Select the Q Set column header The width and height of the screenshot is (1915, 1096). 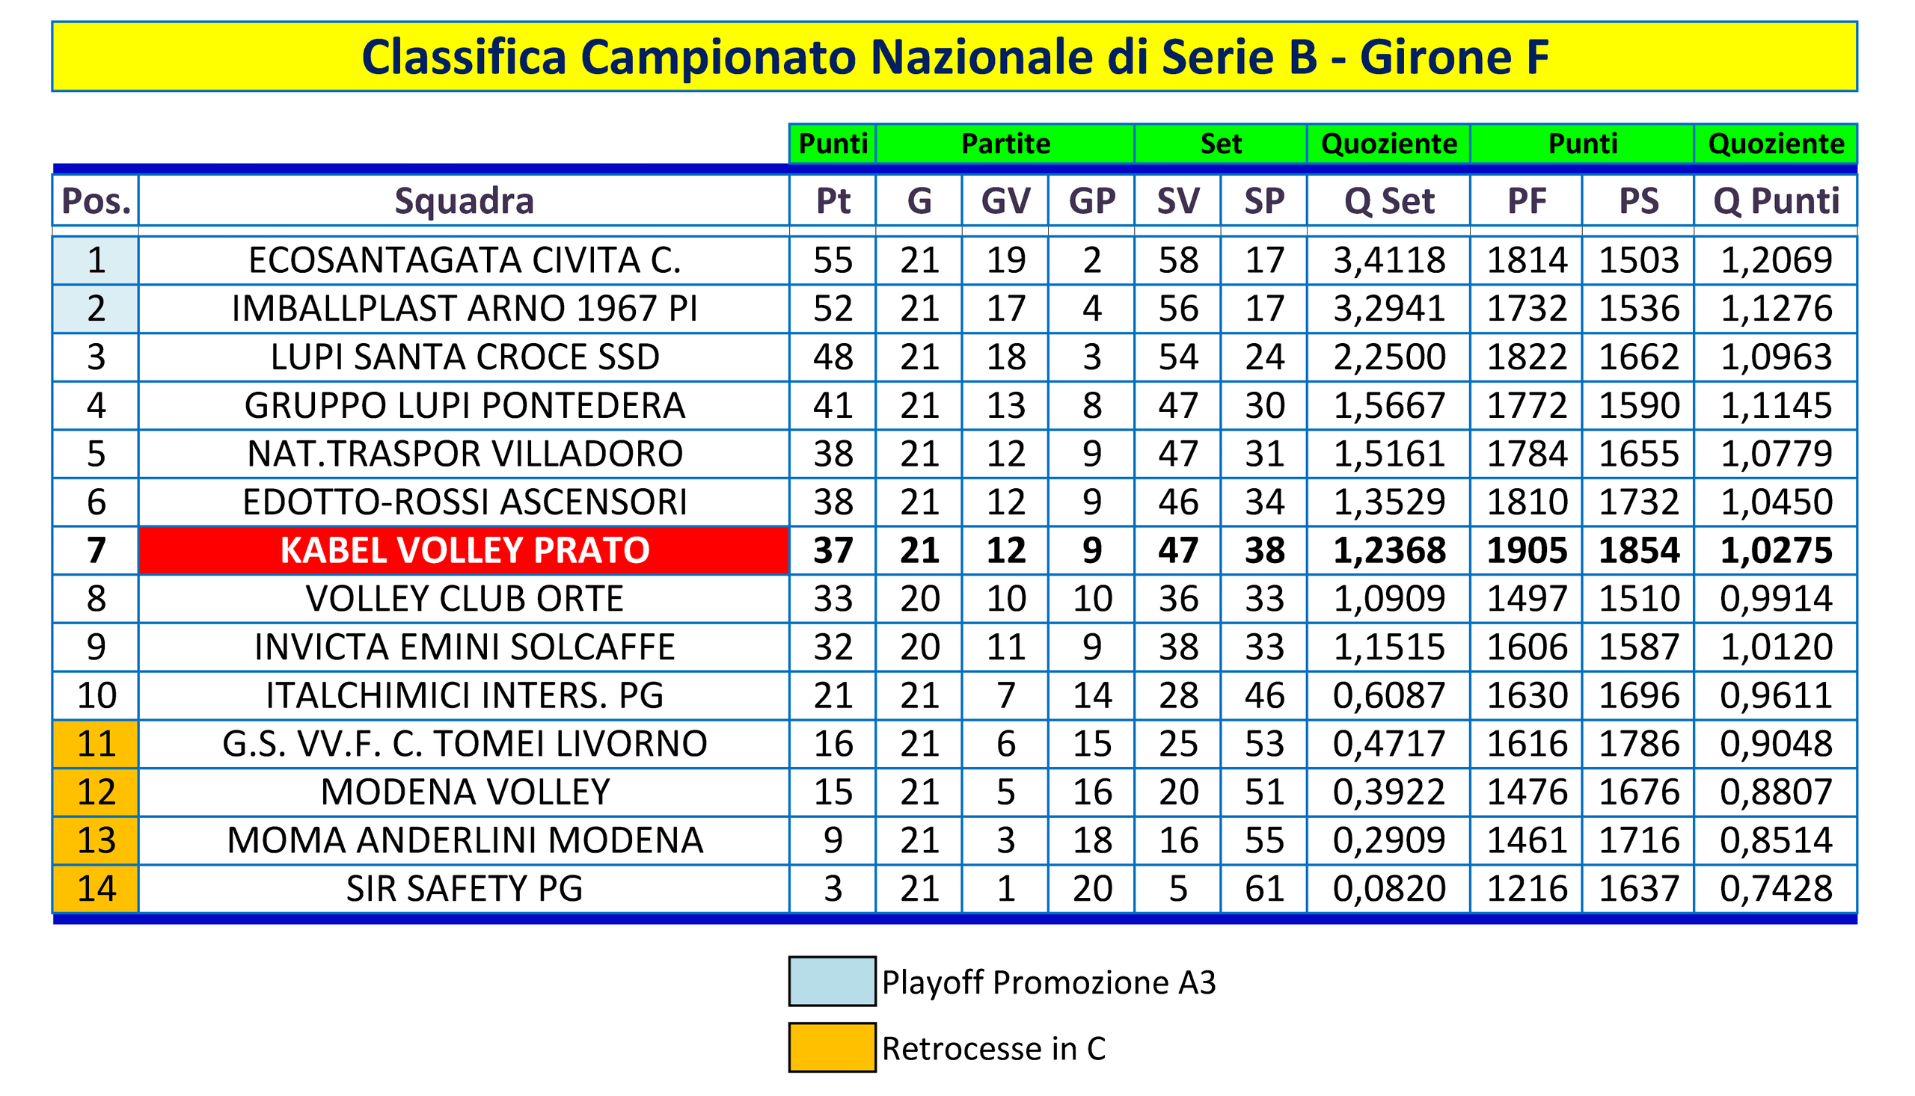click(1388, 200)
